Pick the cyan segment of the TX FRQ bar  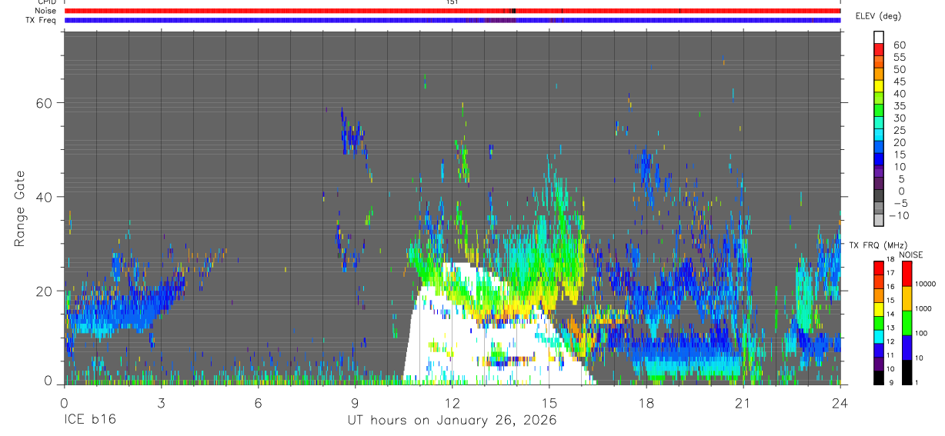879,337
